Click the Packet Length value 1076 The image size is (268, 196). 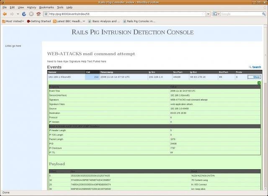(x=173, y=139)
